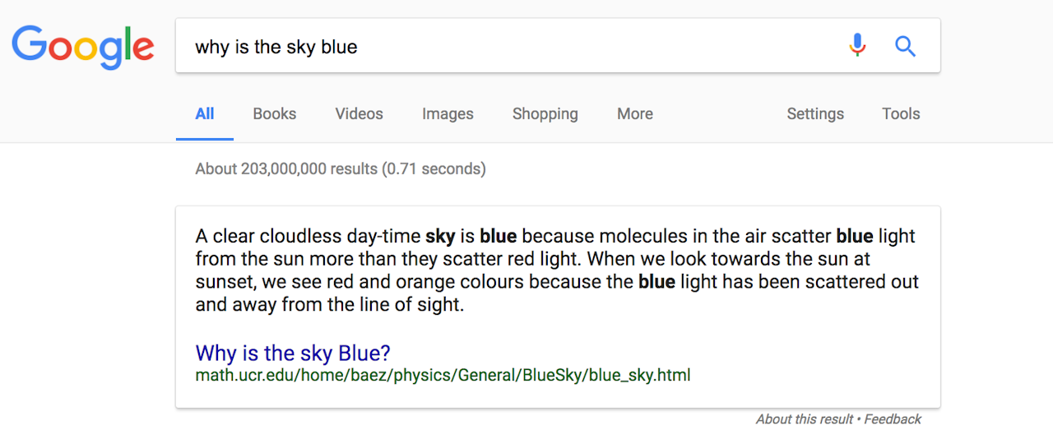This screenshot has height=448, width=1053.
Task: Click the Google logo
Action: pos(82,46)
